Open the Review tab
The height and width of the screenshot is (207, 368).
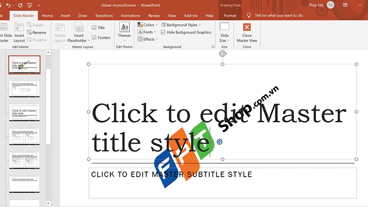pos(154,16)
